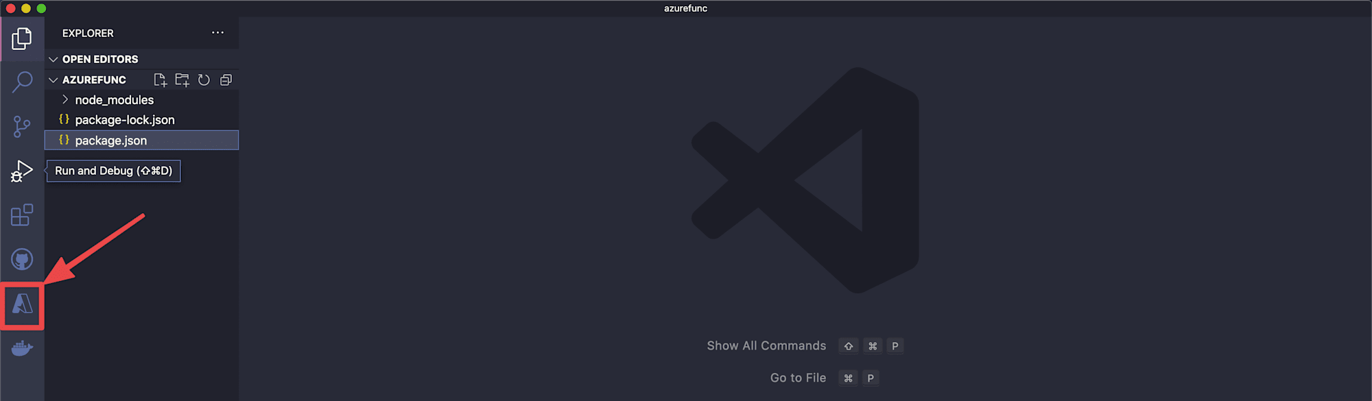
Task: Click the JSON braces icon beside package.json
Action: [64, 140]
